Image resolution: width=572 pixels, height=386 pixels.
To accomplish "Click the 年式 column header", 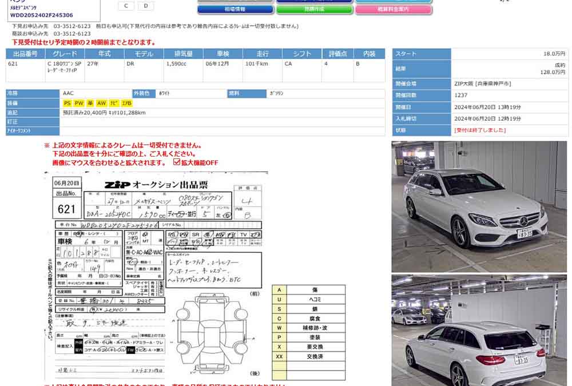I will (x=104, y=54).
